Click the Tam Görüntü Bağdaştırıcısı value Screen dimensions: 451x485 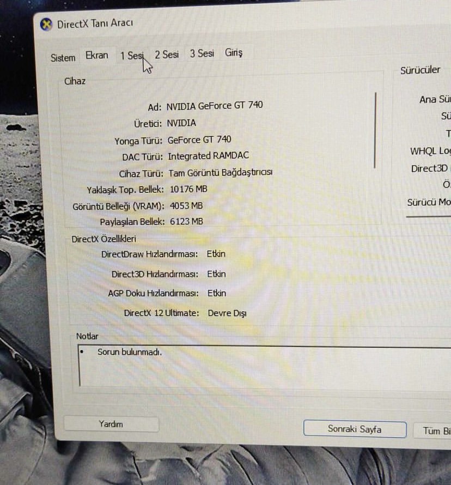[221, 173]
